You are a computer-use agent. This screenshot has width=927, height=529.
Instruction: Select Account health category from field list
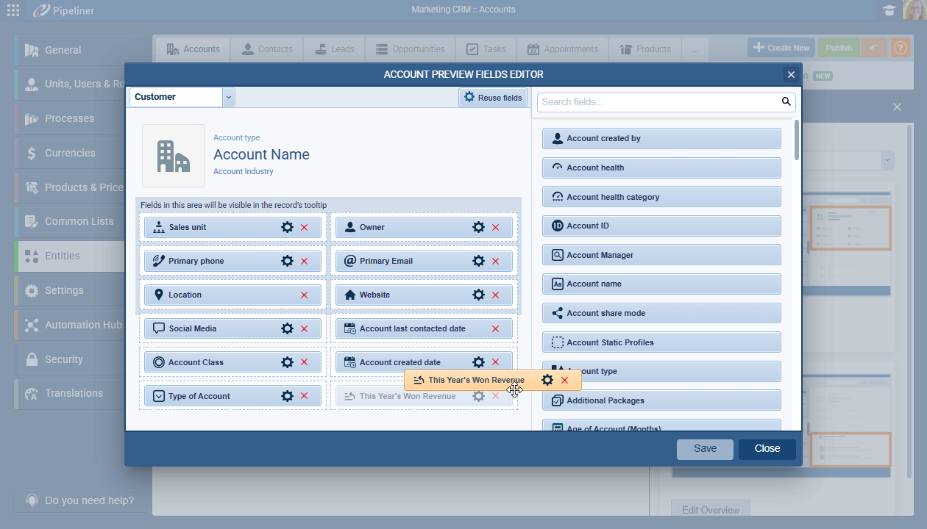point(661,197)
